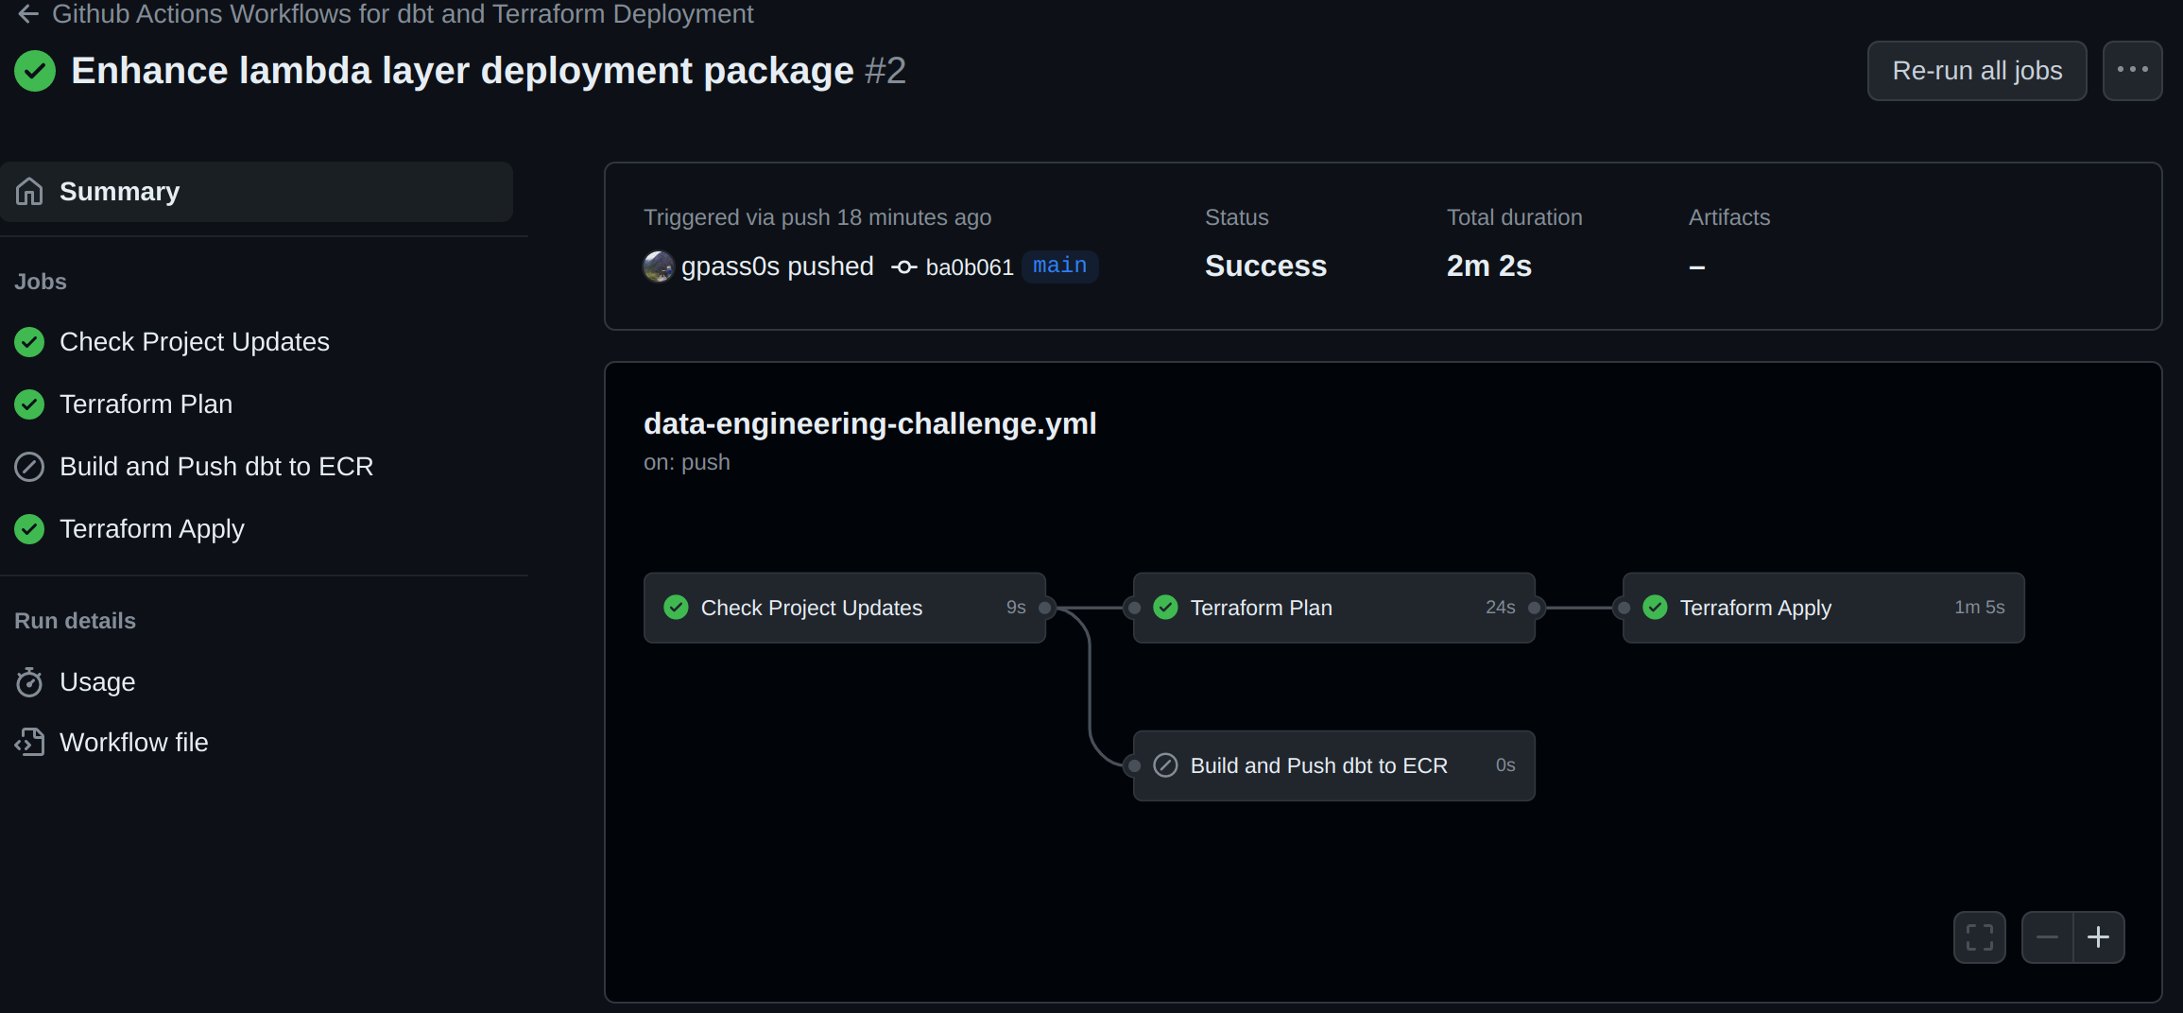The height and width of the screenshot is (1013, 2183).
Task: Click the '0s' duration on Build and Push
Action: point(1505,765)
